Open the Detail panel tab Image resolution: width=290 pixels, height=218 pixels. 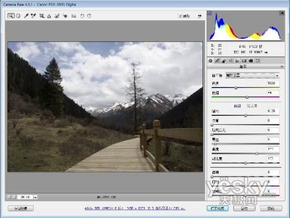click(224, 61)
